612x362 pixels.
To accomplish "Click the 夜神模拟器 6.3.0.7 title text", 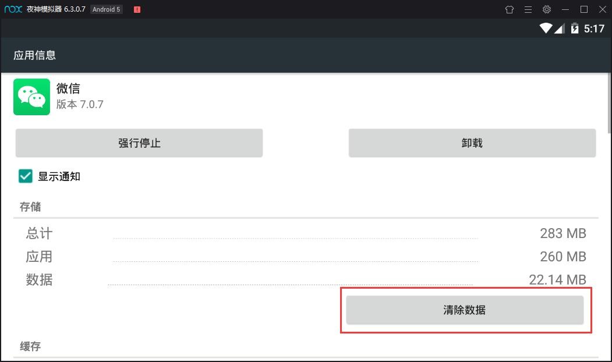I will 56,9.
